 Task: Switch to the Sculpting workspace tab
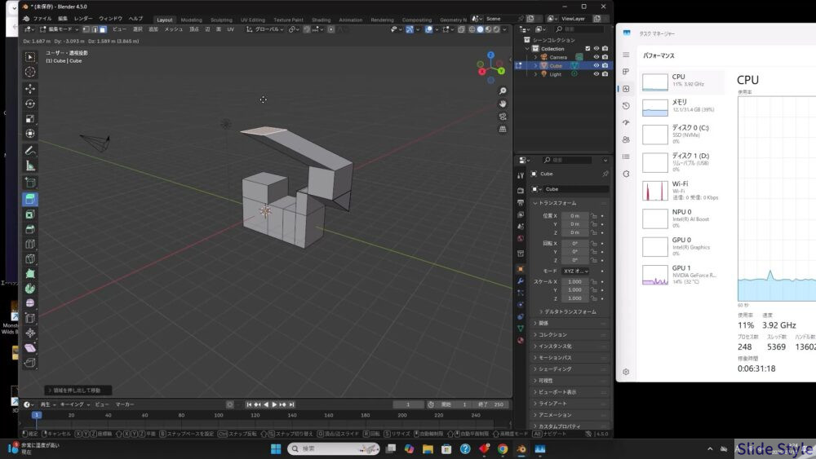(x=221, y=20)
